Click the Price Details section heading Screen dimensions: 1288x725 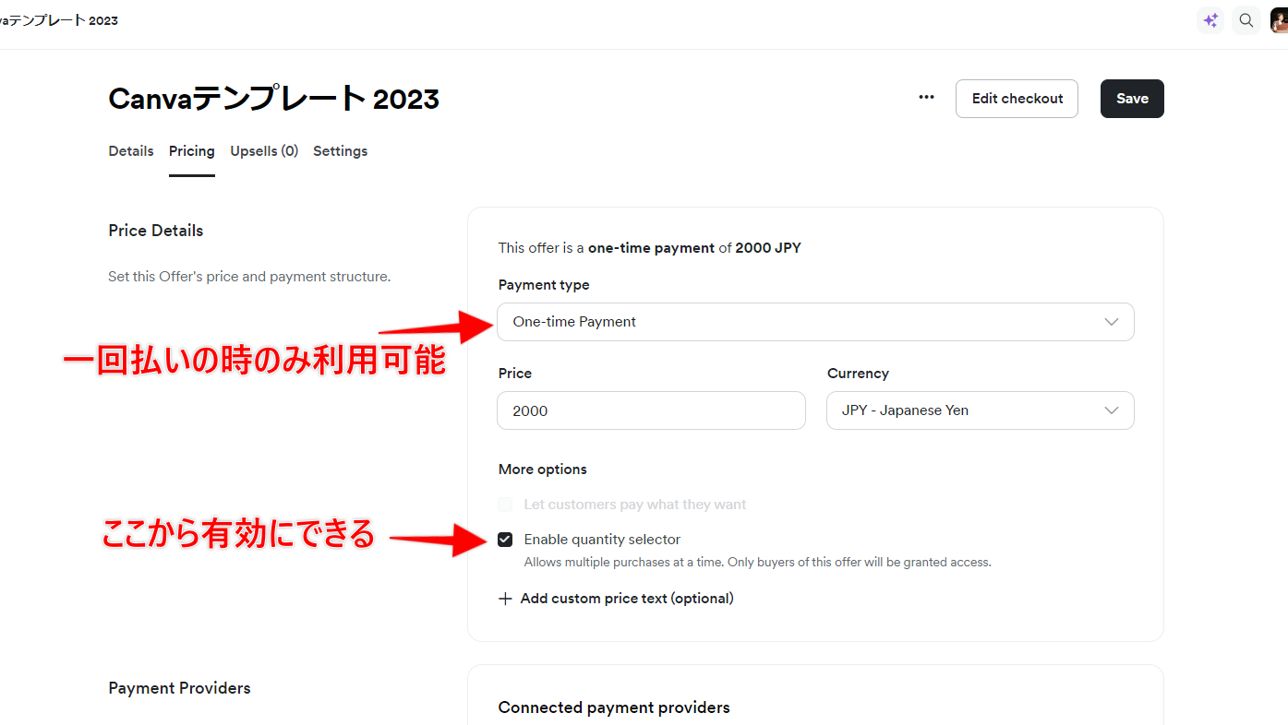[156, 231]
